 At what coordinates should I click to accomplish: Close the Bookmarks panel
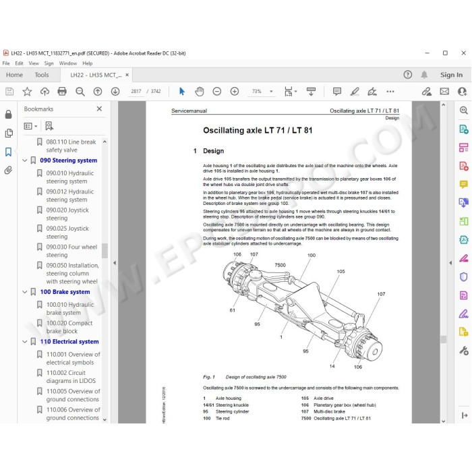coord(99,109)
